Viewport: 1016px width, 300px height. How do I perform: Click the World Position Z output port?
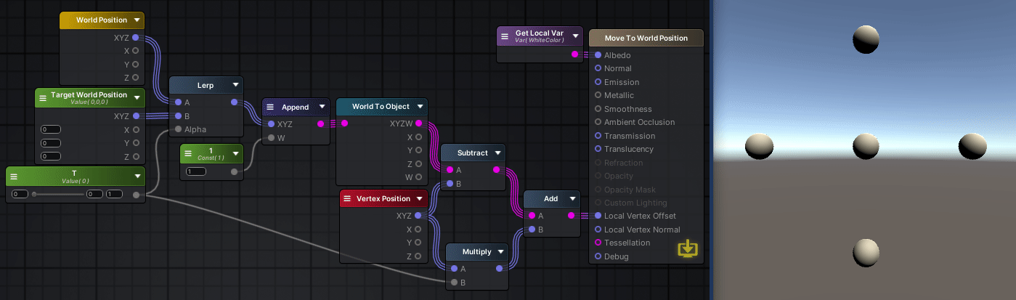(136, 77)
